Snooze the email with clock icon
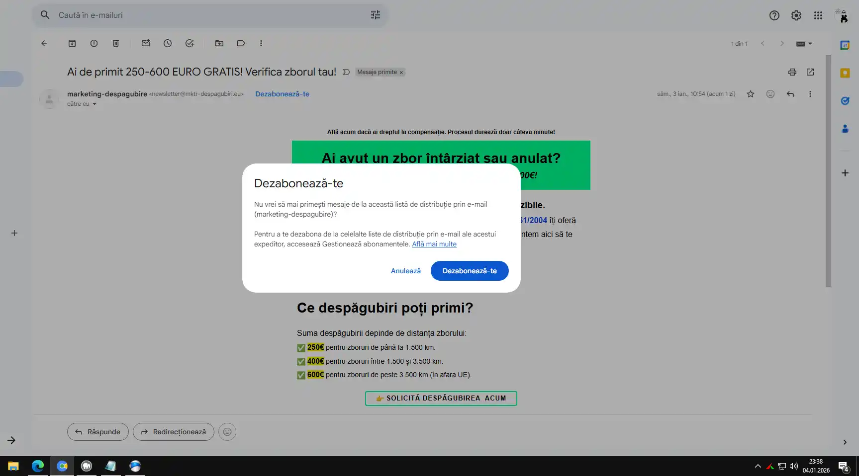 coord(168,43)
